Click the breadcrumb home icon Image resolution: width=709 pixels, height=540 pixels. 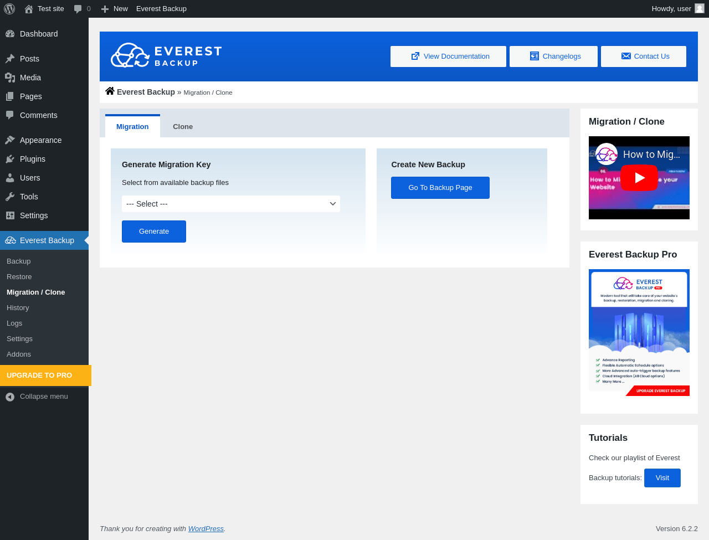click(110, 91)
